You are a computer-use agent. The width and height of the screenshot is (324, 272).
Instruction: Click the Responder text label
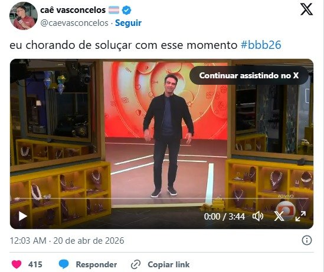[x=96, y=264]
